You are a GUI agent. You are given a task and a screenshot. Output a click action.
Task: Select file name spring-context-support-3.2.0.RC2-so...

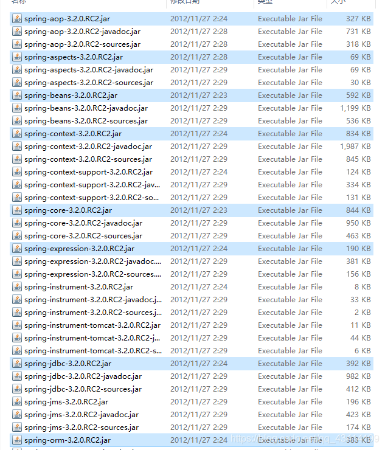pyautogui.click(x=92, y=198)
